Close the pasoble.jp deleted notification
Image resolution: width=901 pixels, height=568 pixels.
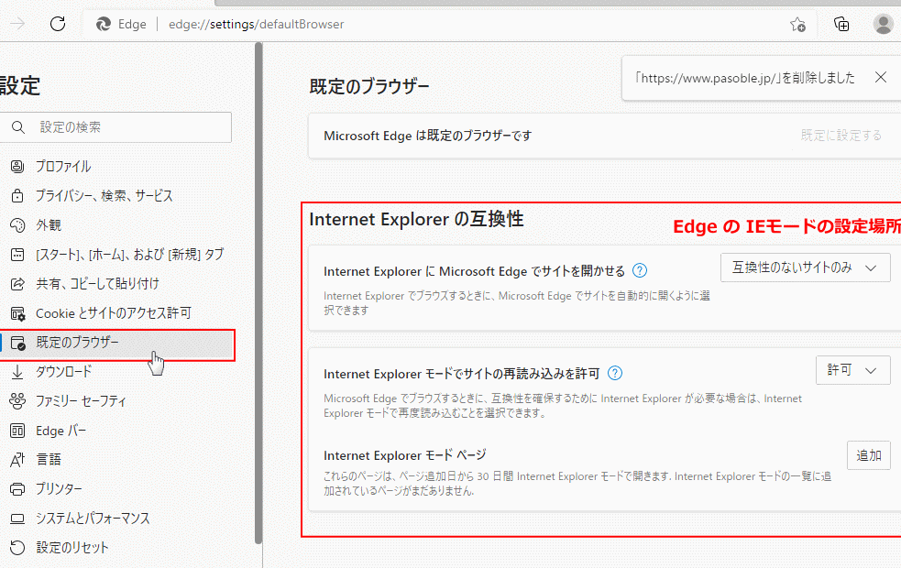[881, 78]
